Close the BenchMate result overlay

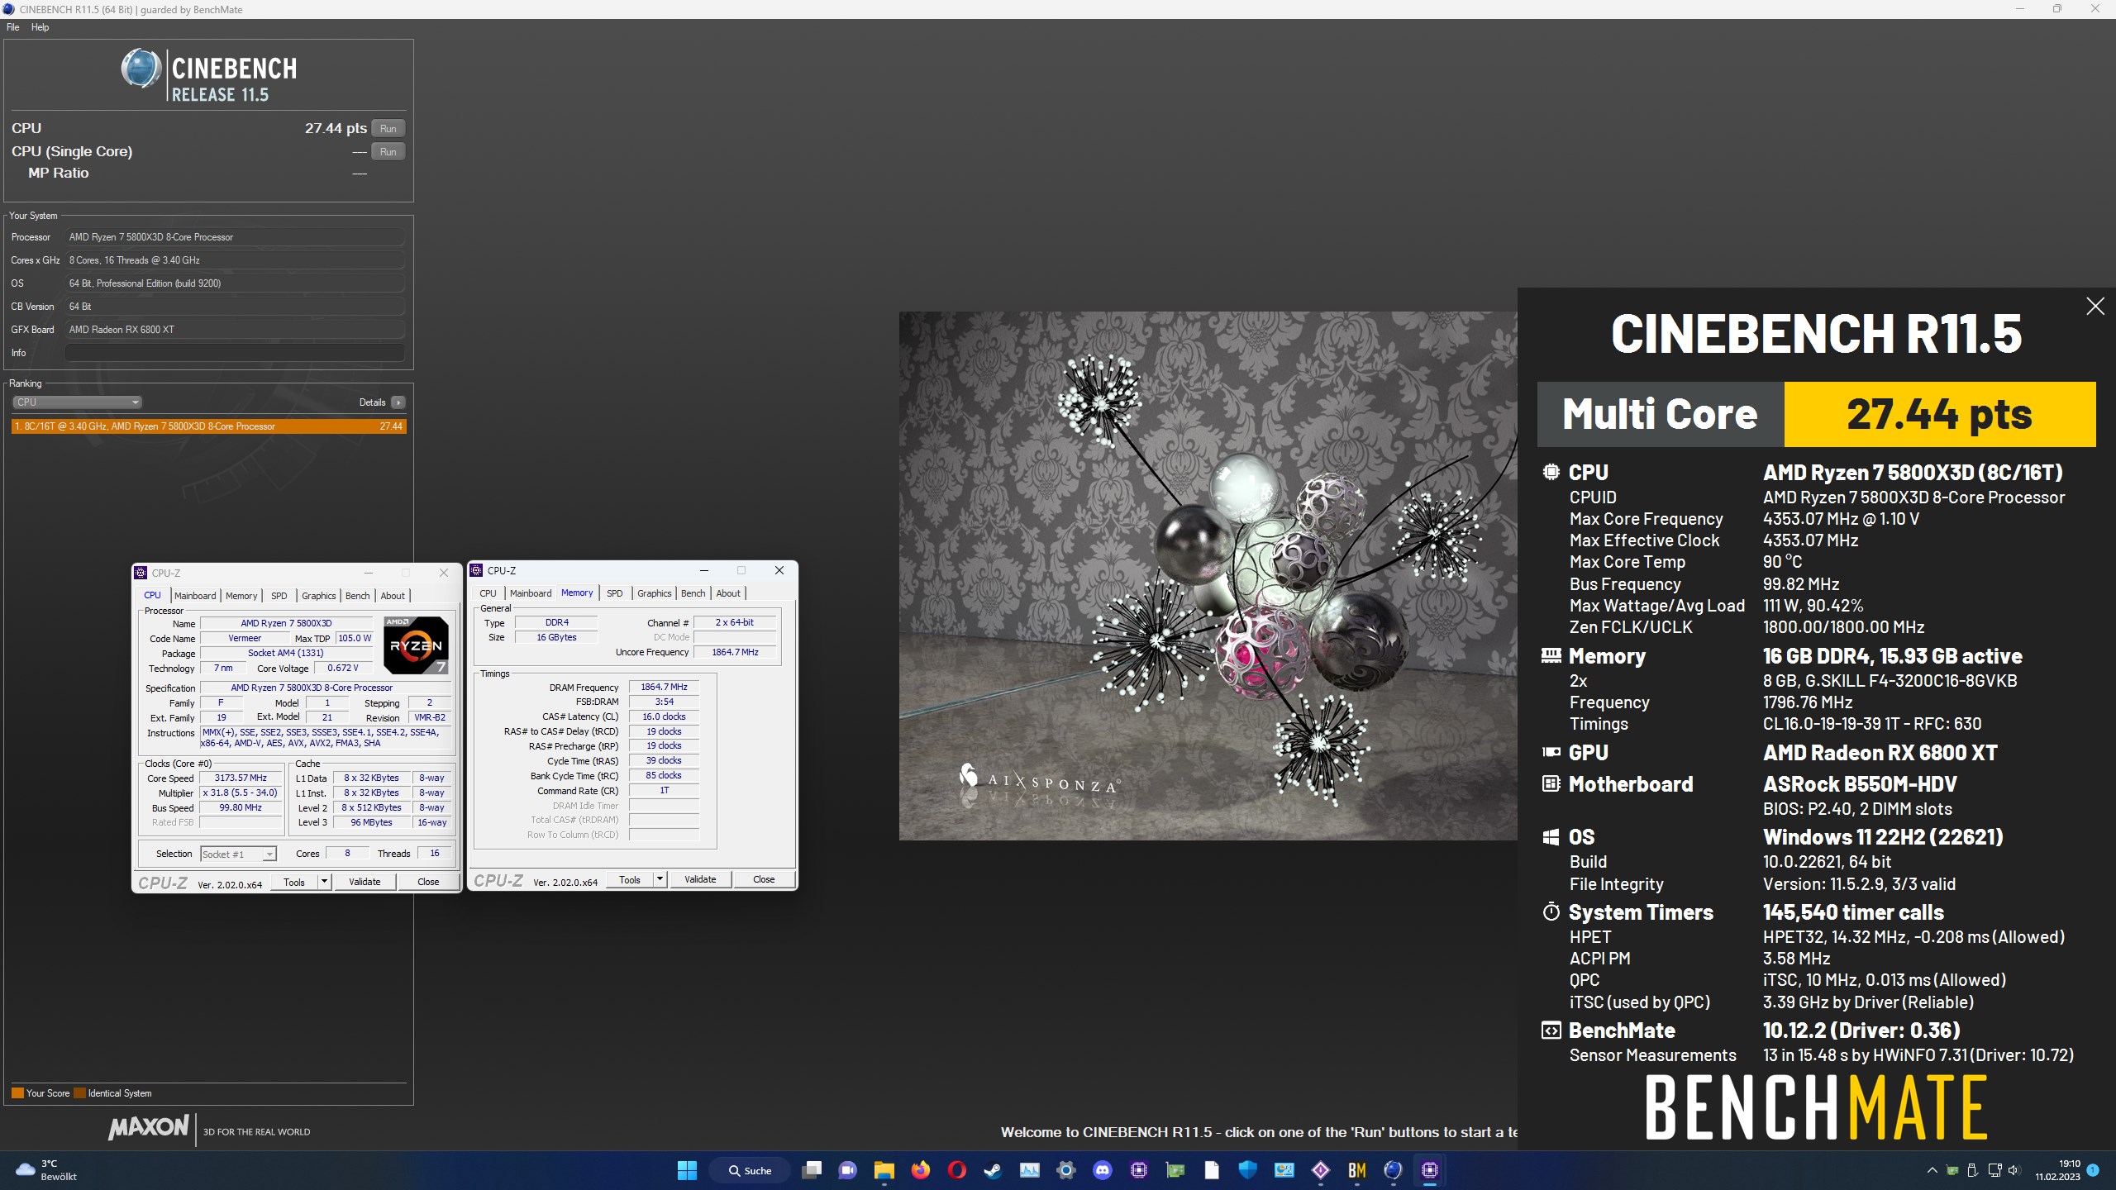2095,307
